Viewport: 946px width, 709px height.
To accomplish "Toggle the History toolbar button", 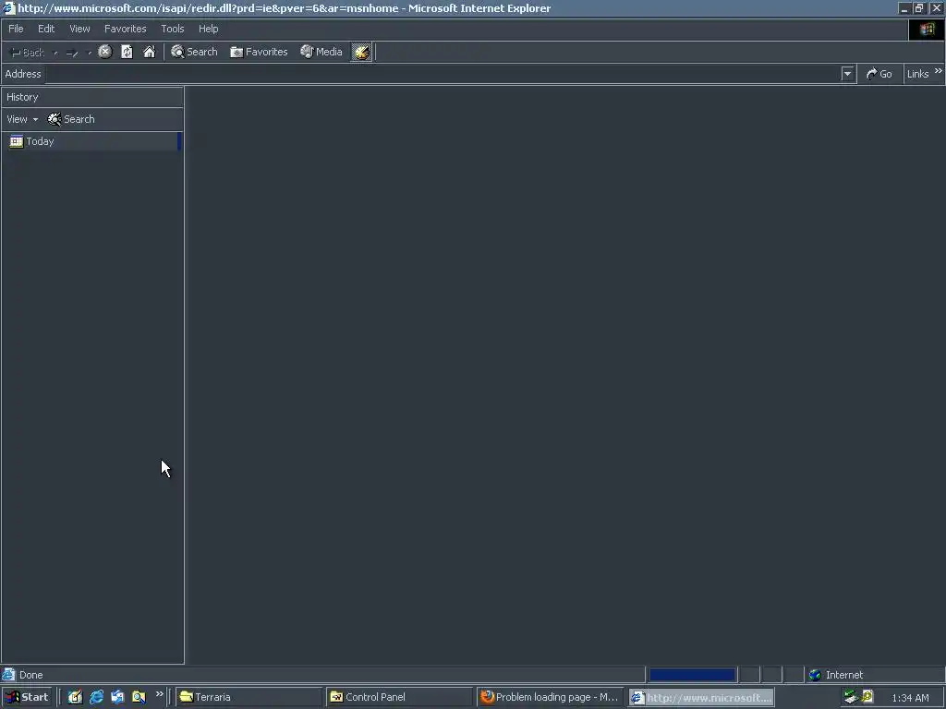I will click(x=361, y=52).
